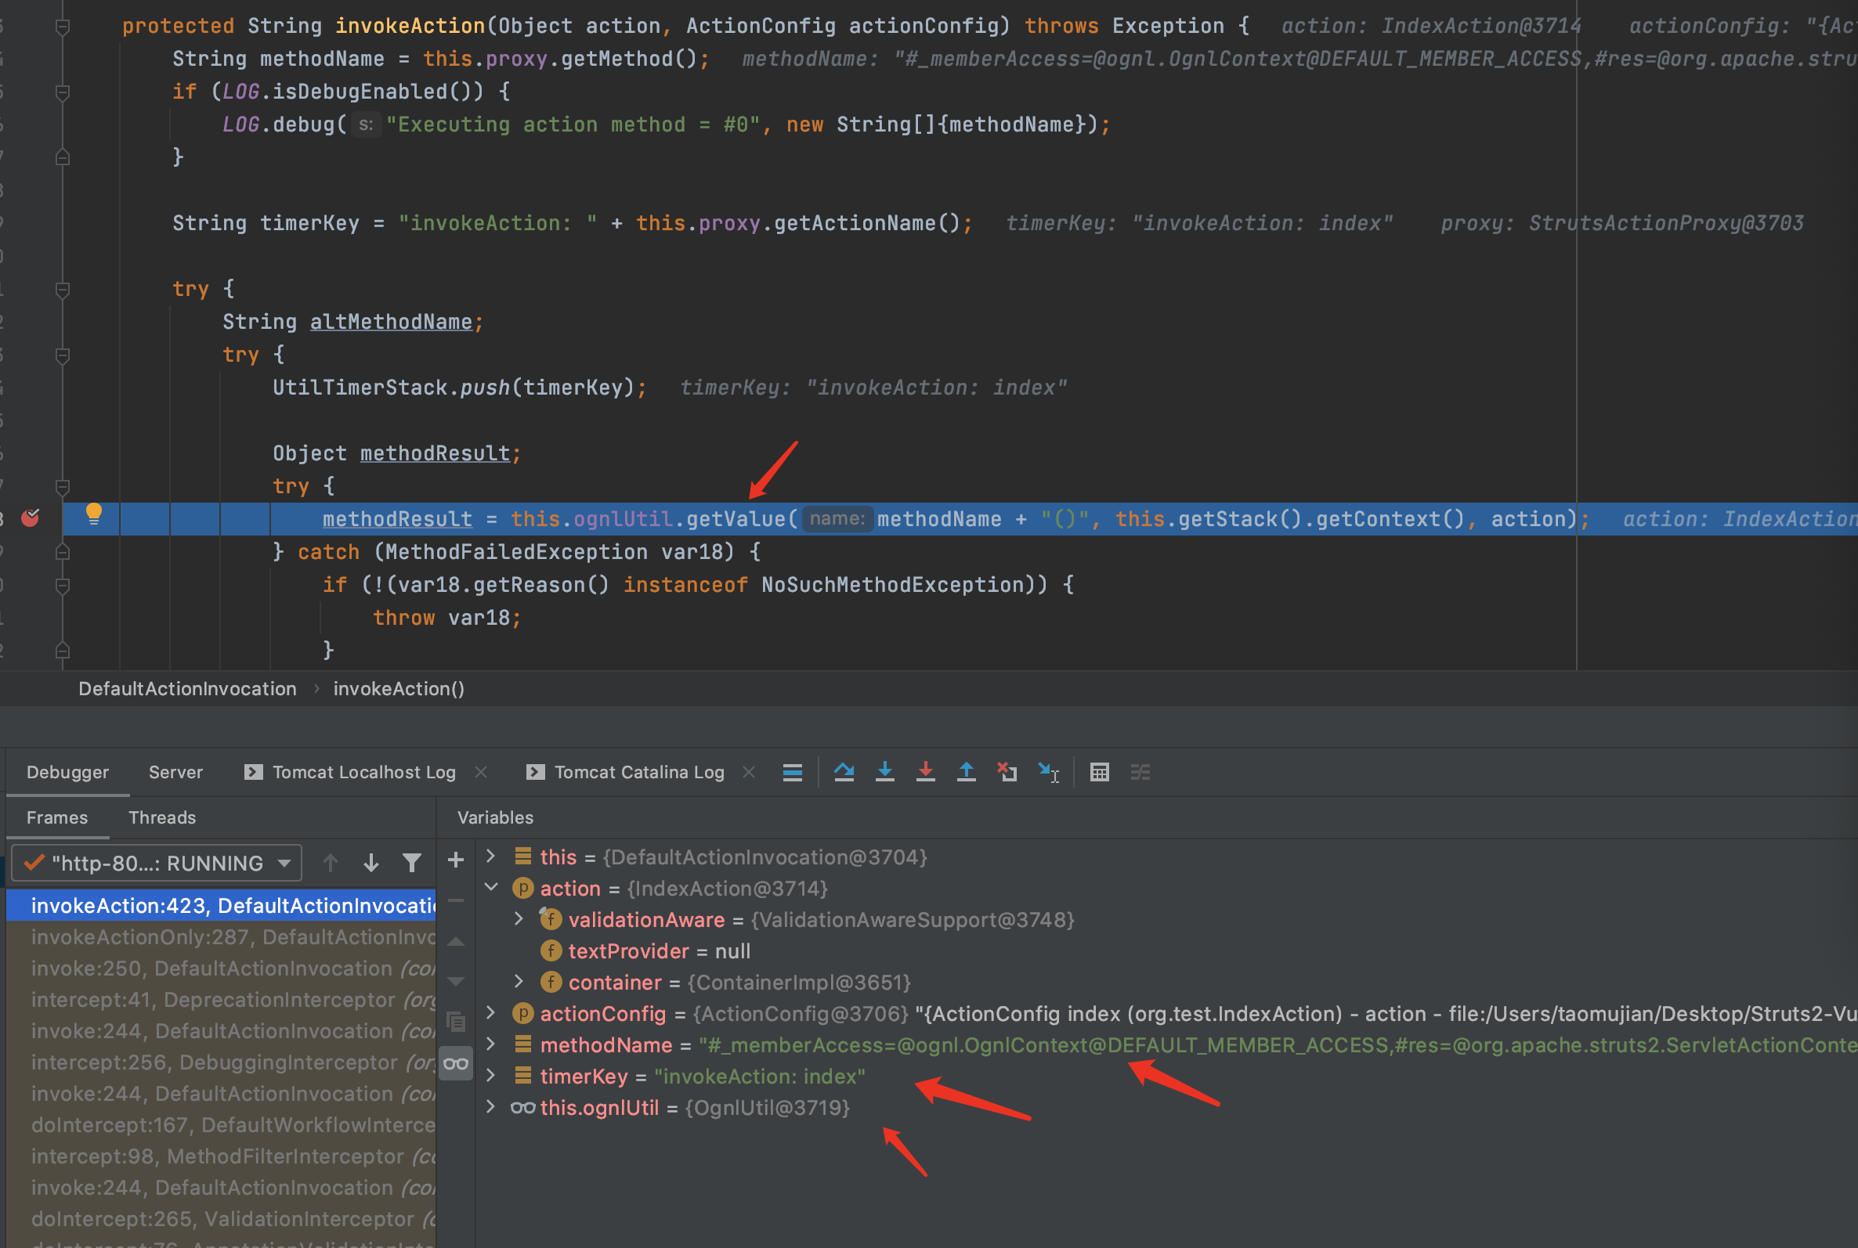This screenshot has height=1248, width=1858.
Task: Select the Threads tab
Action: coord(162,817)
